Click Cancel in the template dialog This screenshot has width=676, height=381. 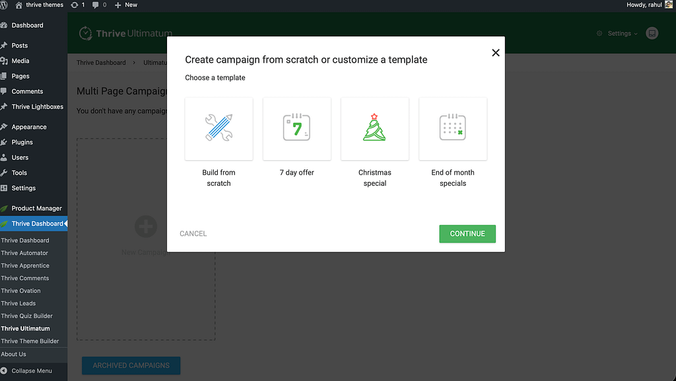[x=193, y=233]
